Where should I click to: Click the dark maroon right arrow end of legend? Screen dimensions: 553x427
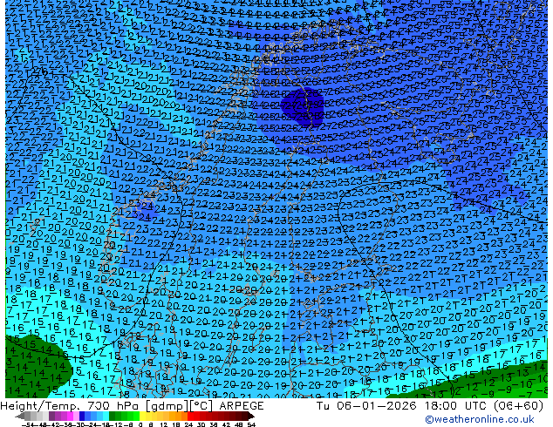(251, 416)
